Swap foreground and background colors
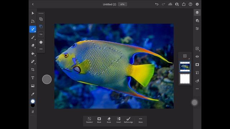The image size is (230, 129). (33, 112)
